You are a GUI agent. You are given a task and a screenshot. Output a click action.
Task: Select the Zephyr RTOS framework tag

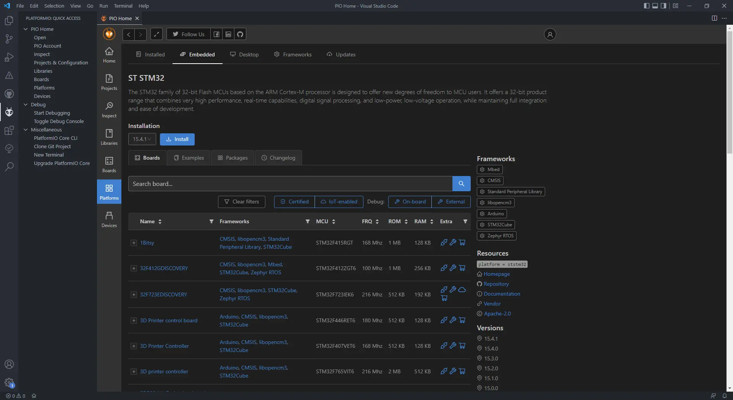point(497,236)
